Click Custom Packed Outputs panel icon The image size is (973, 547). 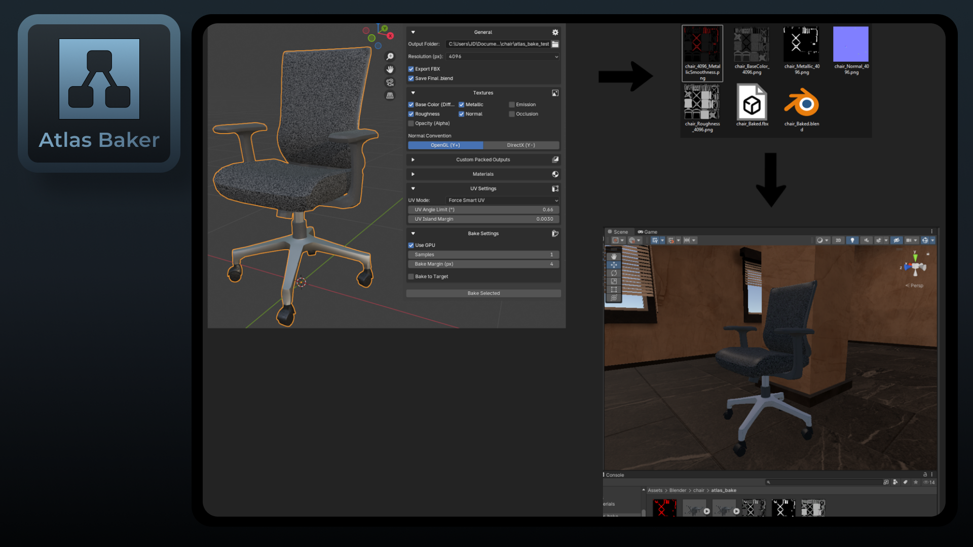555,160
